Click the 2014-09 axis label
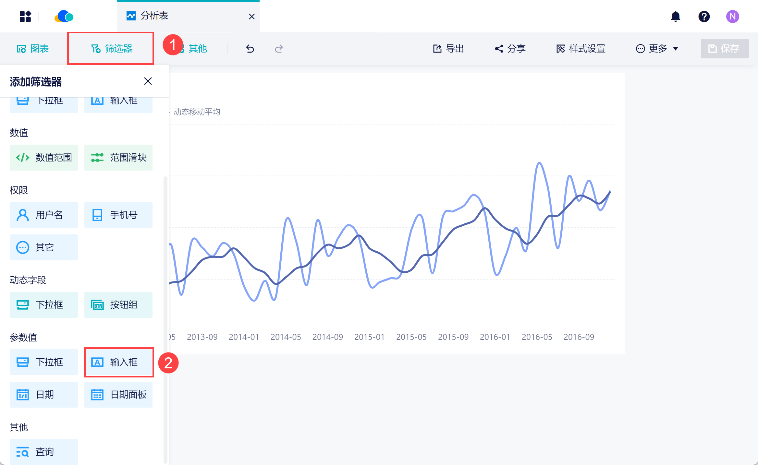Image resolution: width=758 pixels, height=465 pixels. pos(328,337)
